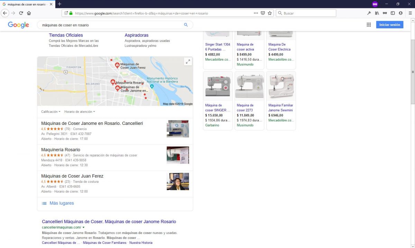Open the Firefox library icon
Image resolution: width=415 pixels, height=248 pixels.
[377, 13]
